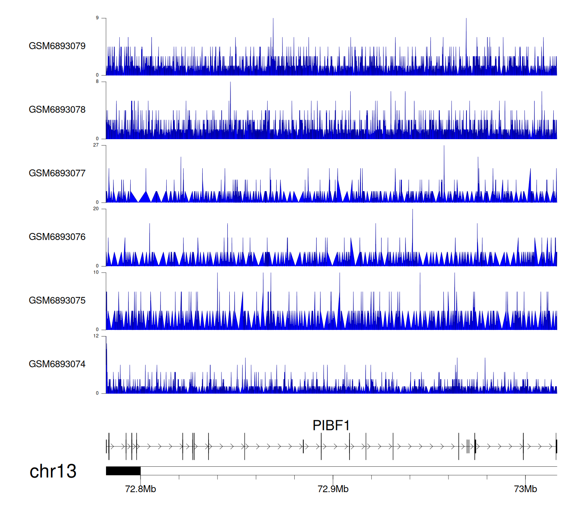
Task: Click the GSM6893077 track name
Action: (57, 174)
